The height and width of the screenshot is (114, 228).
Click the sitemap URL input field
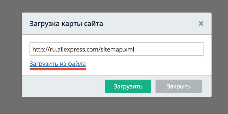click(x=117, y=49)
